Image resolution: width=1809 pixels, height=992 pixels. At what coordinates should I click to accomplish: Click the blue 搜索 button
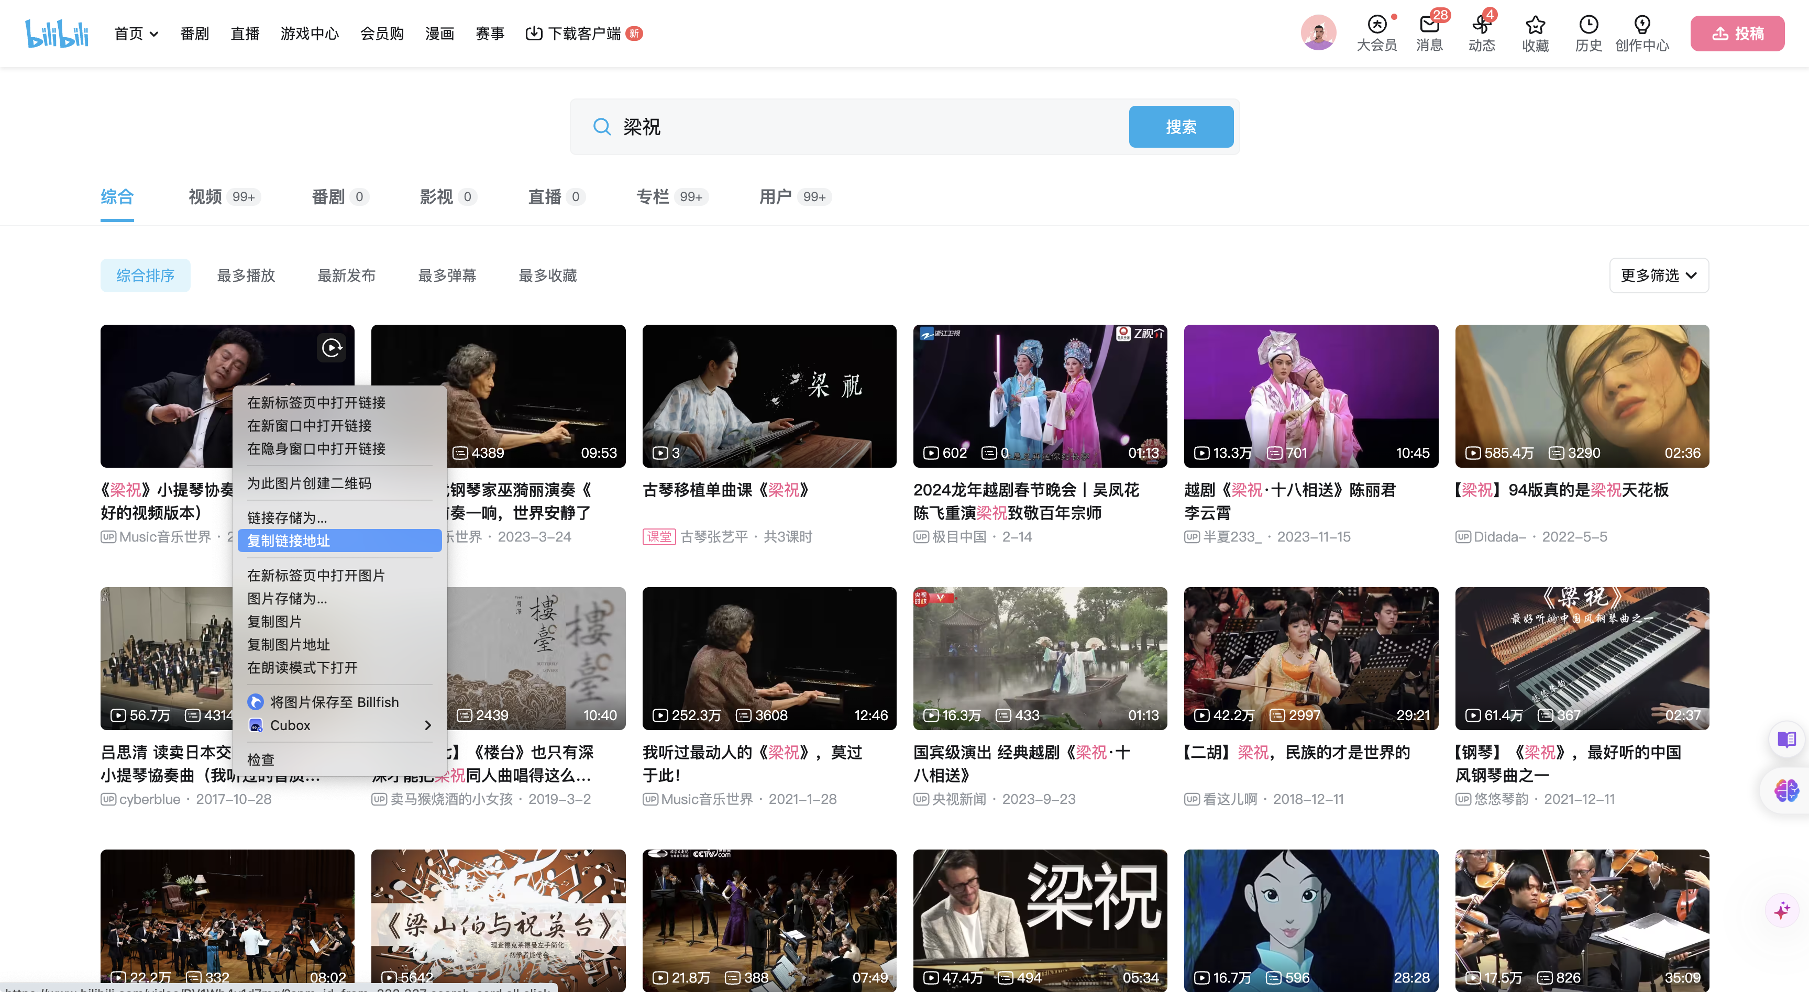point(1181,127)
